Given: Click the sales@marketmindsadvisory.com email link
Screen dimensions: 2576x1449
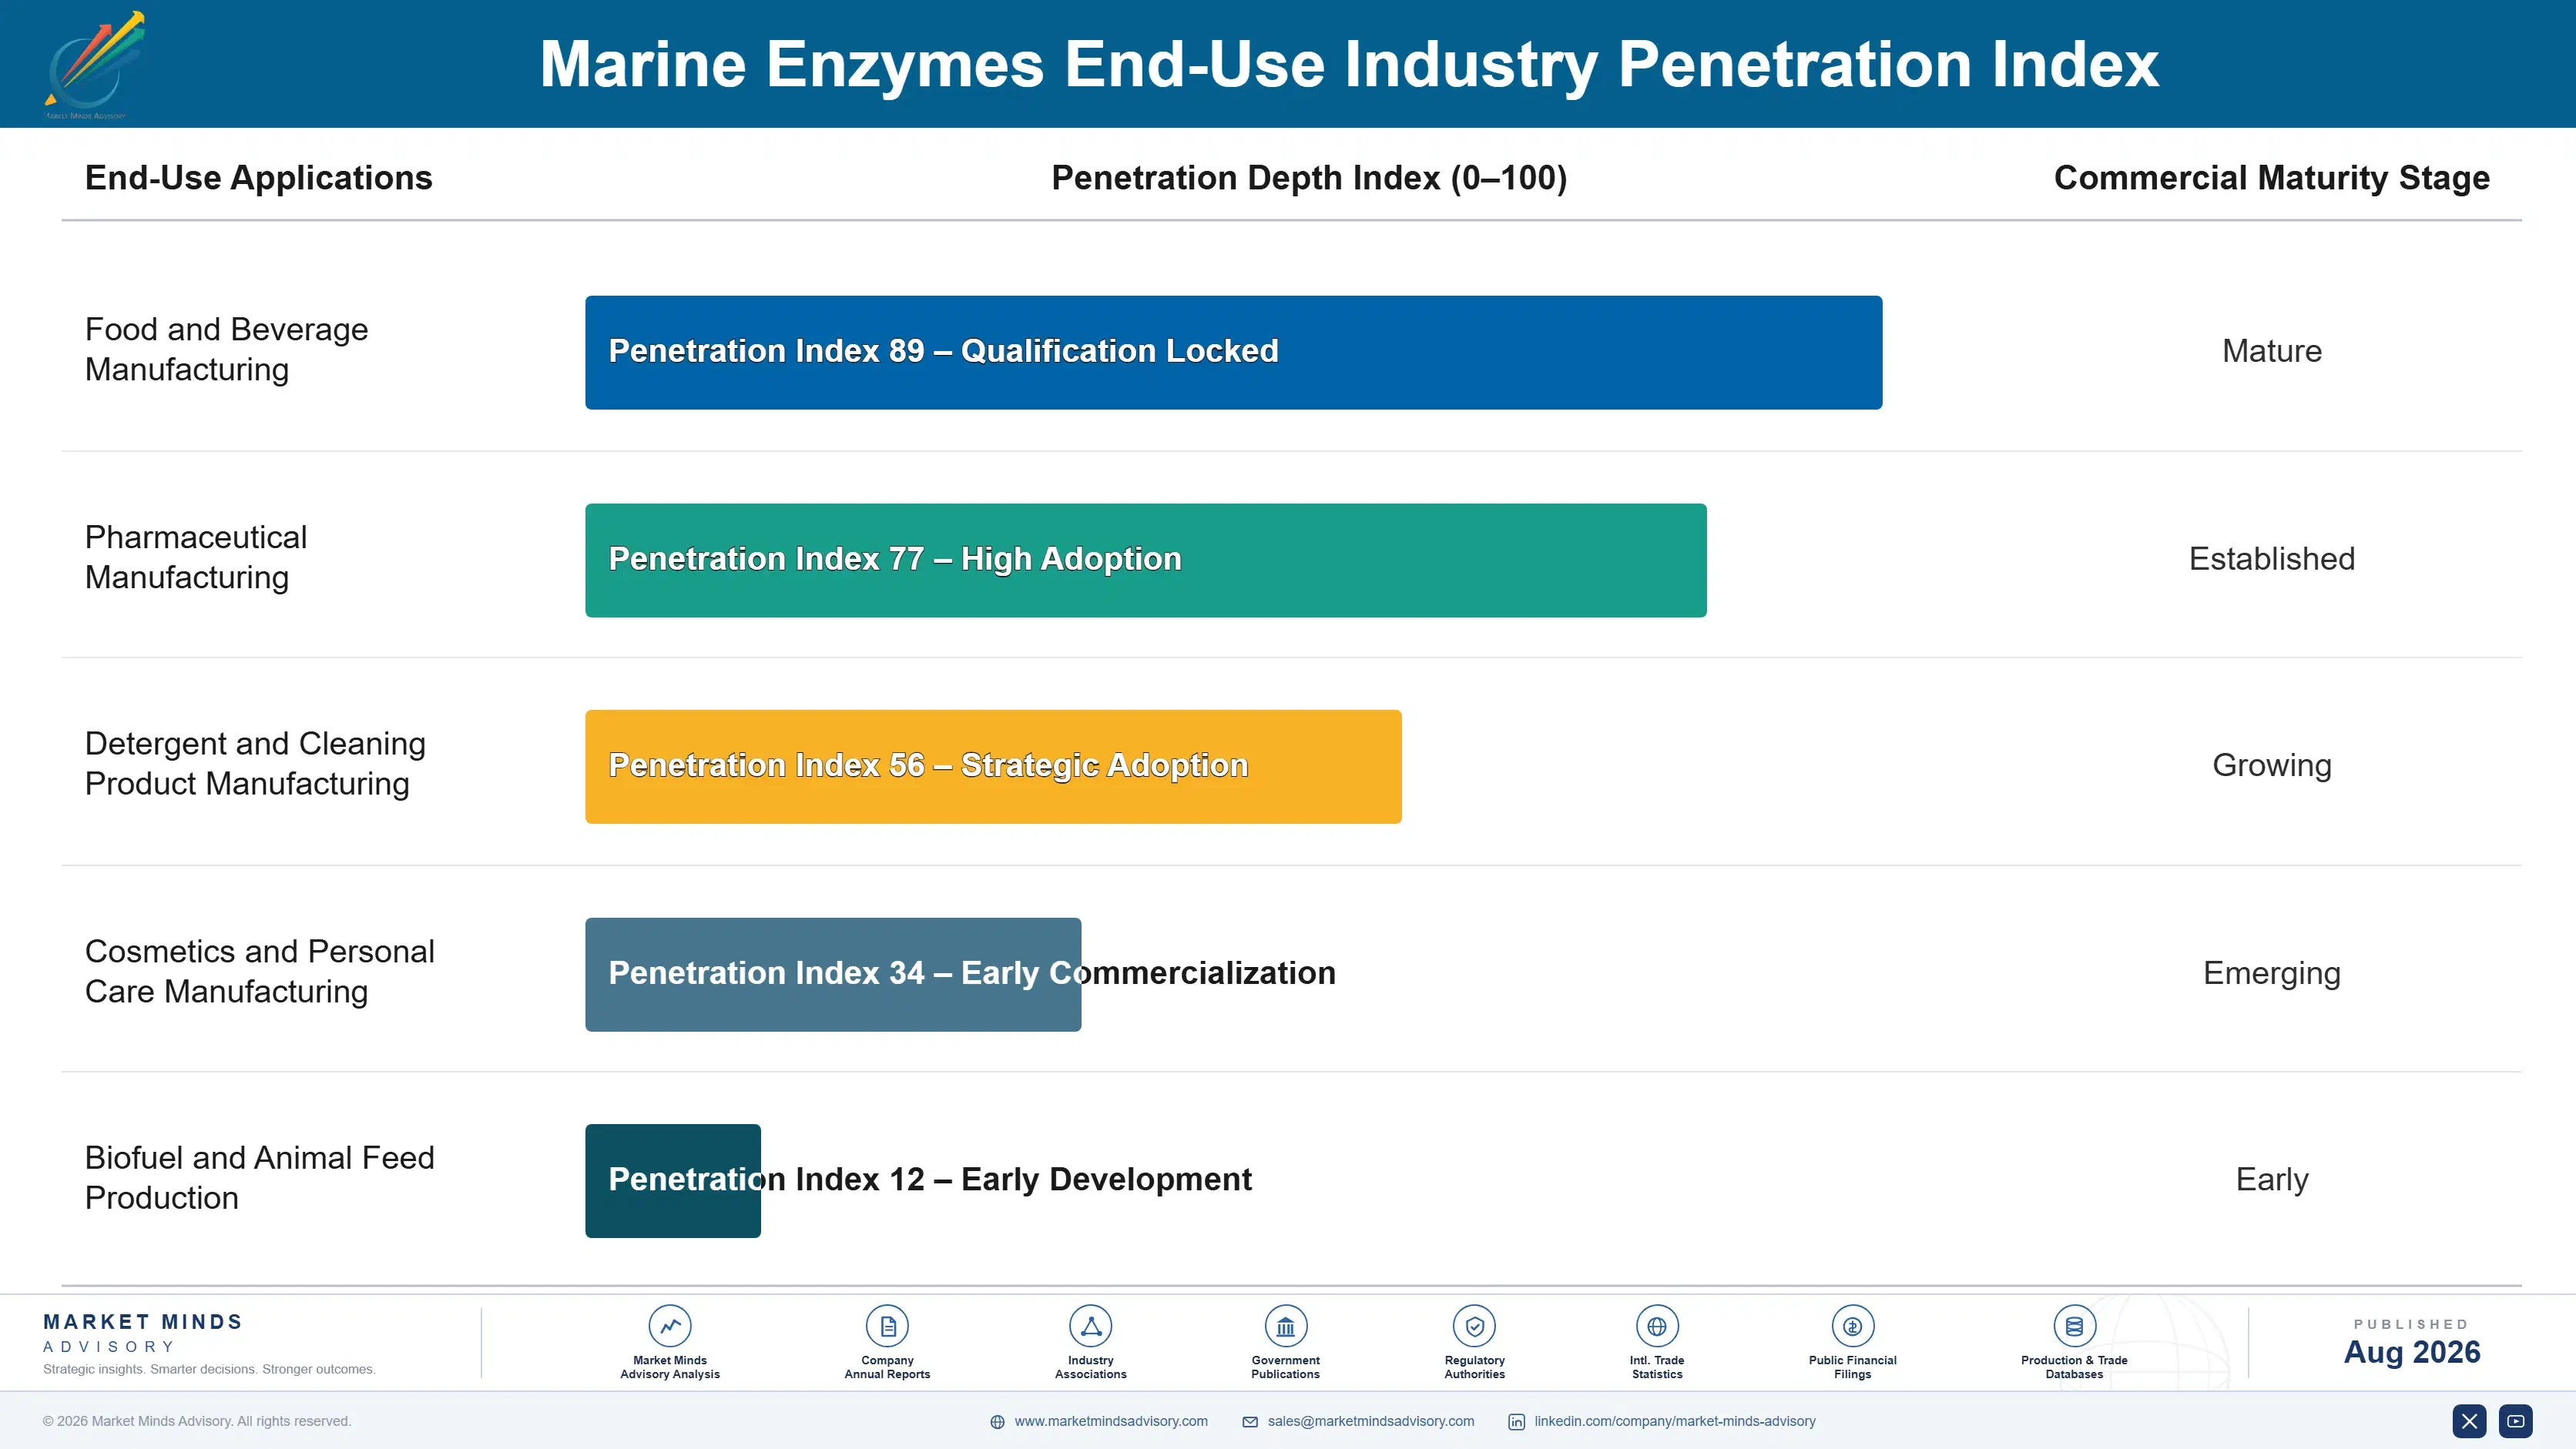Looking at the screenshot, I should [1371, 1421].
